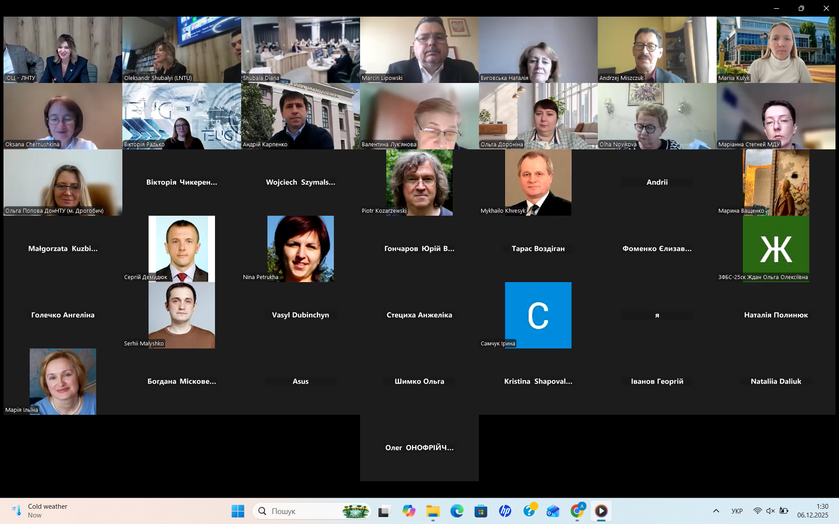Select Marcin Lipowski's video tile
The width and height of the screenshot is (839, 524).
click(x=419, y=50)
